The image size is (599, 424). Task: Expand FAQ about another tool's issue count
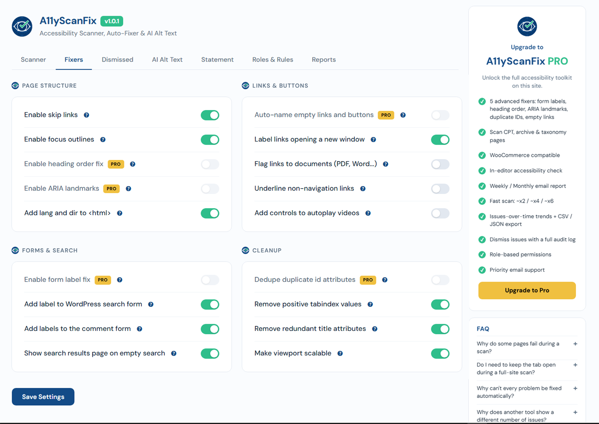[527, 416]
